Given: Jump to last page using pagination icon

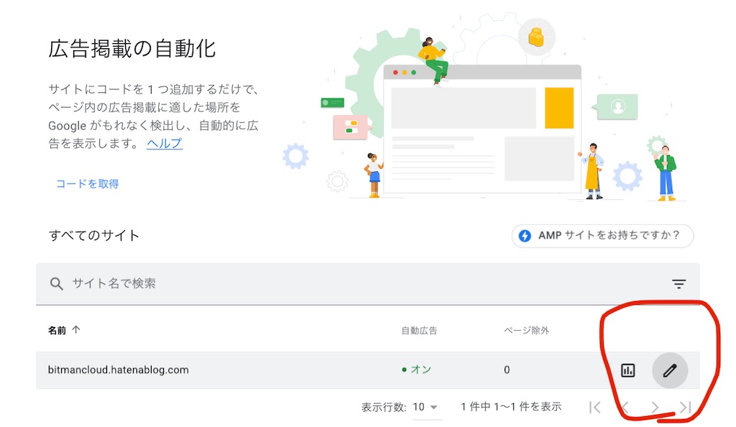Looking at the screenshot, I should pyautogui.click(x=684, y=406).
